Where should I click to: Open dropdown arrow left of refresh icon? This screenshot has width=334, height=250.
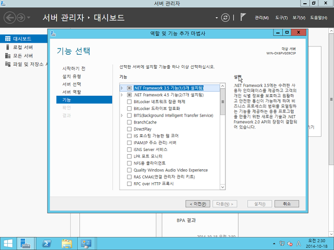point(217,18)
